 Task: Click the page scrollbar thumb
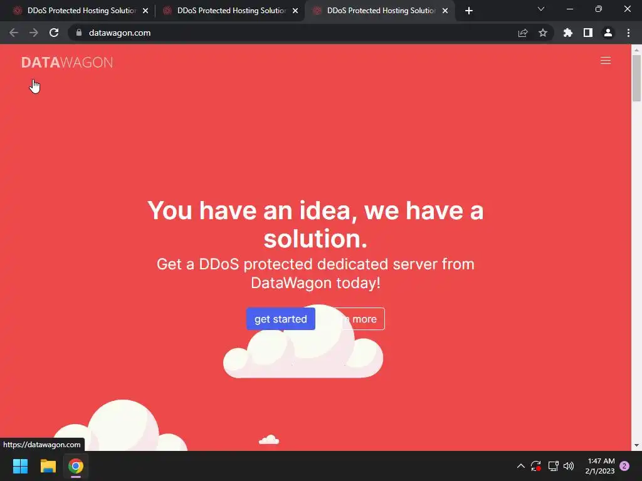click(636, 78)
